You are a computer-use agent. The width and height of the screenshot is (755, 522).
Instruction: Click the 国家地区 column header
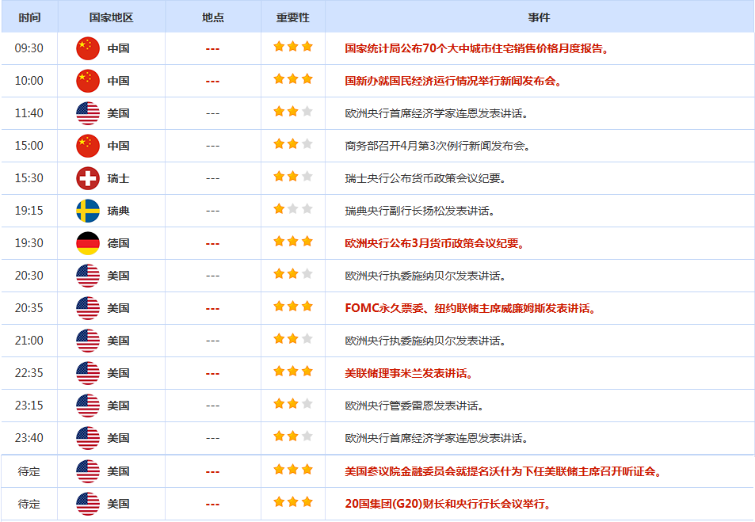111,17
